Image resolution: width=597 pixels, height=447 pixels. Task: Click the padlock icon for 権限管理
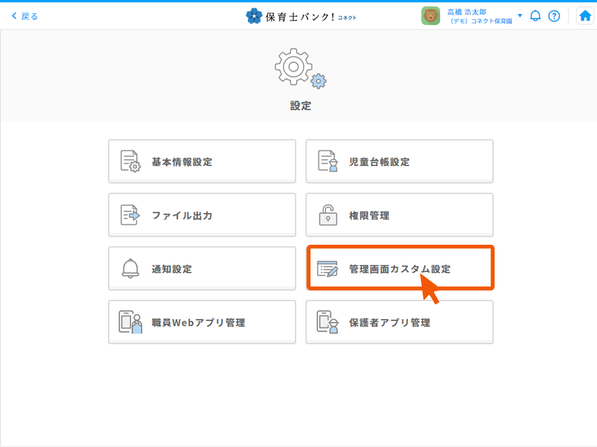[x=328, y=215]
